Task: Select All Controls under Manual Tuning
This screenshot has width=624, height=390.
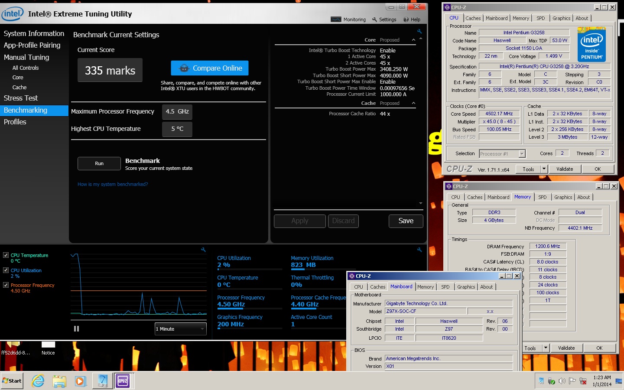Action: [x=26, y=68]
